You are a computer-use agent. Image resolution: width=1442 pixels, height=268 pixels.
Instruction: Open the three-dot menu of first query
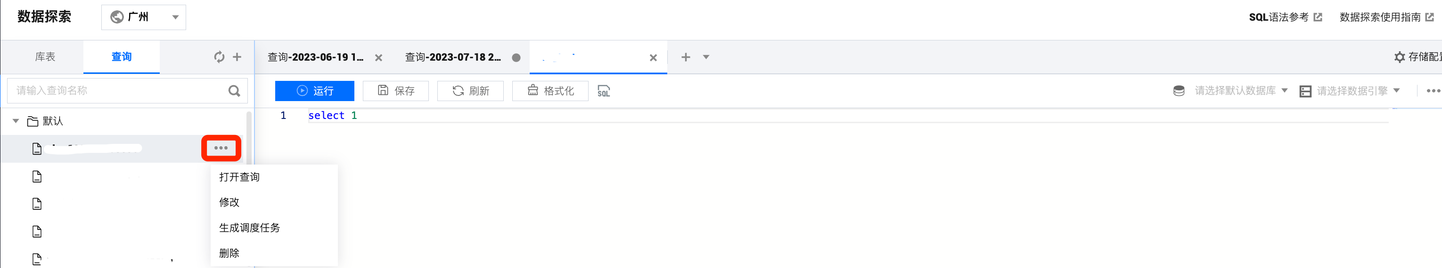click(221, 148)
